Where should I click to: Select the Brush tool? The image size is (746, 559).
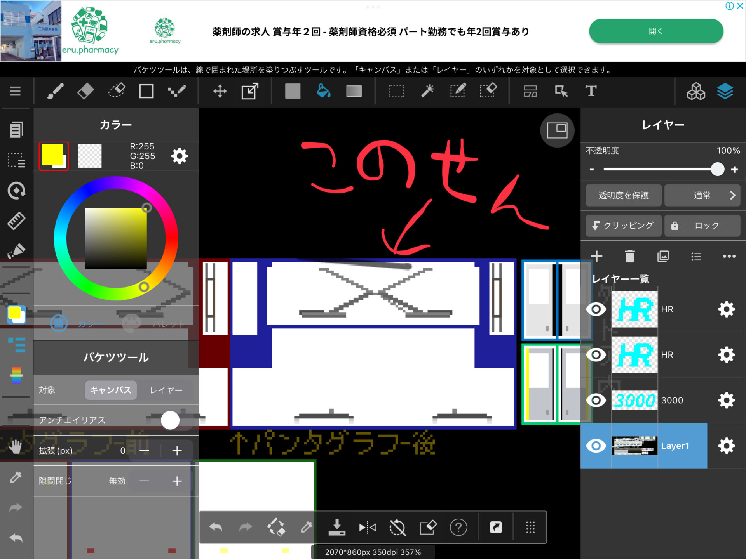[55, 91]
